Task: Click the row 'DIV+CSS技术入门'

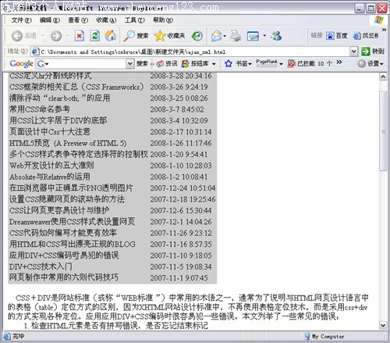Action: [x=112, y=266]
